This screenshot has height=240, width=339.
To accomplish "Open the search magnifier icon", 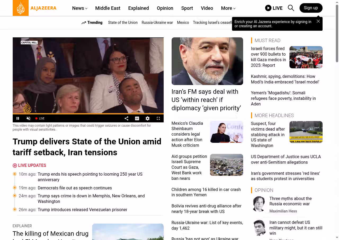I will tap(291, 8).
